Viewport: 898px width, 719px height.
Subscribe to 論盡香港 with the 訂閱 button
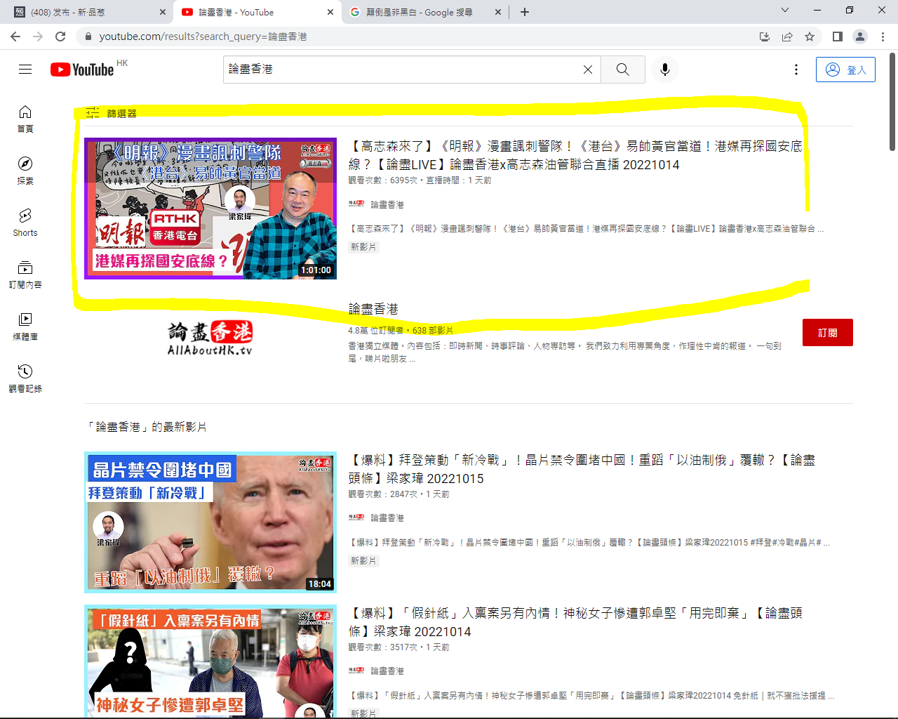click(x=828, y=333)
